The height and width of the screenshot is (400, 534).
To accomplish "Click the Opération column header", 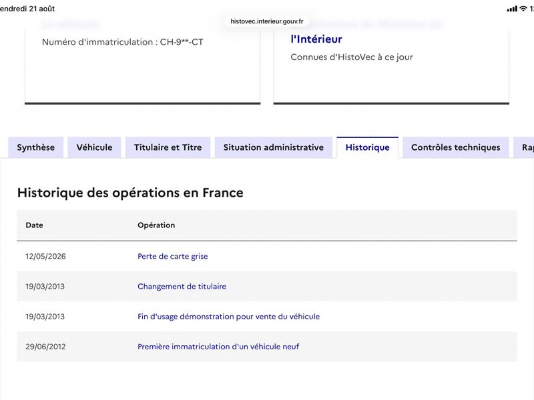I will [x=156, y=225].
